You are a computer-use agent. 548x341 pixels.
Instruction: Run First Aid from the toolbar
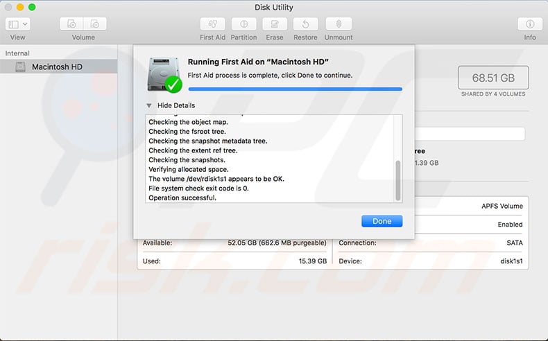coord(212,24)
